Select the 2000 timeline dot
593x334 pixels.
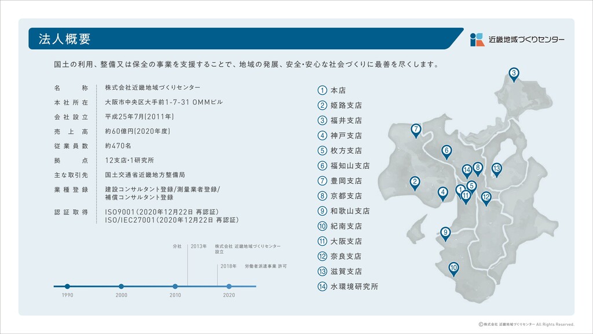(121, 286)
